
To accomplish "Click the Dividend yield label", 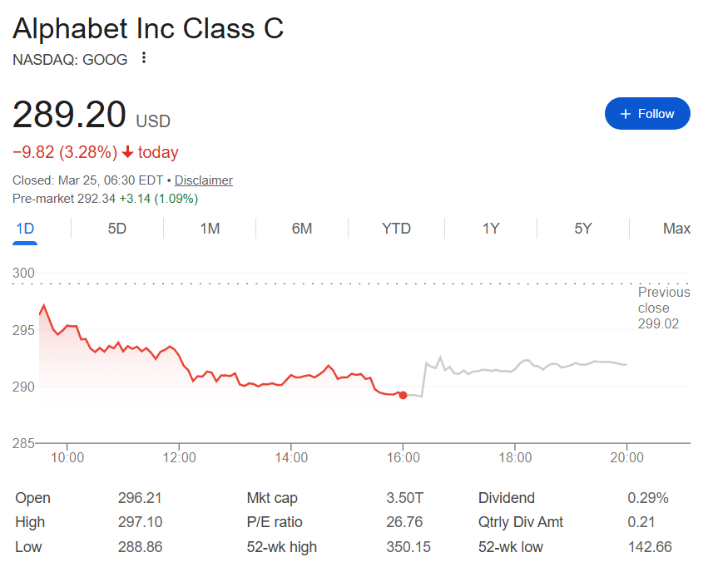I will (507, 498).
